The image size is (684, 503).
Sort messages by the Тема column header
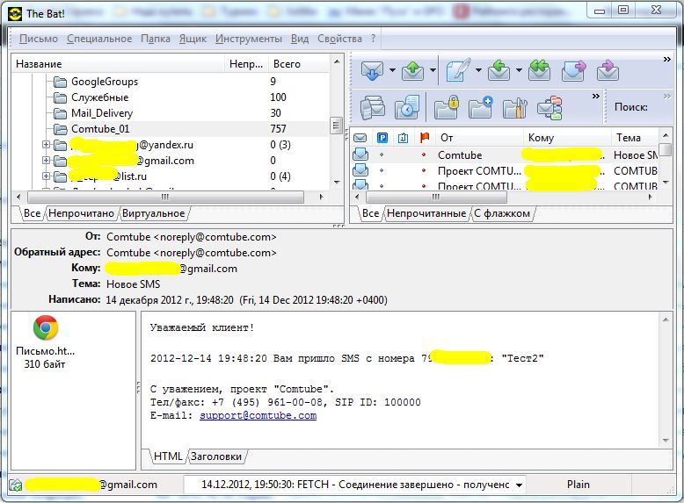[x=635, y=138]
